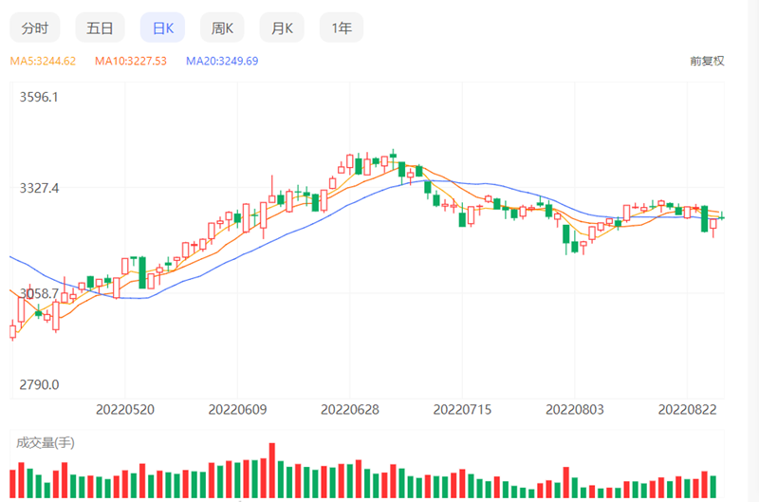Select the 20220803 date marker
The height and width of the screenshot is (502, 759).
pos(575,410)
